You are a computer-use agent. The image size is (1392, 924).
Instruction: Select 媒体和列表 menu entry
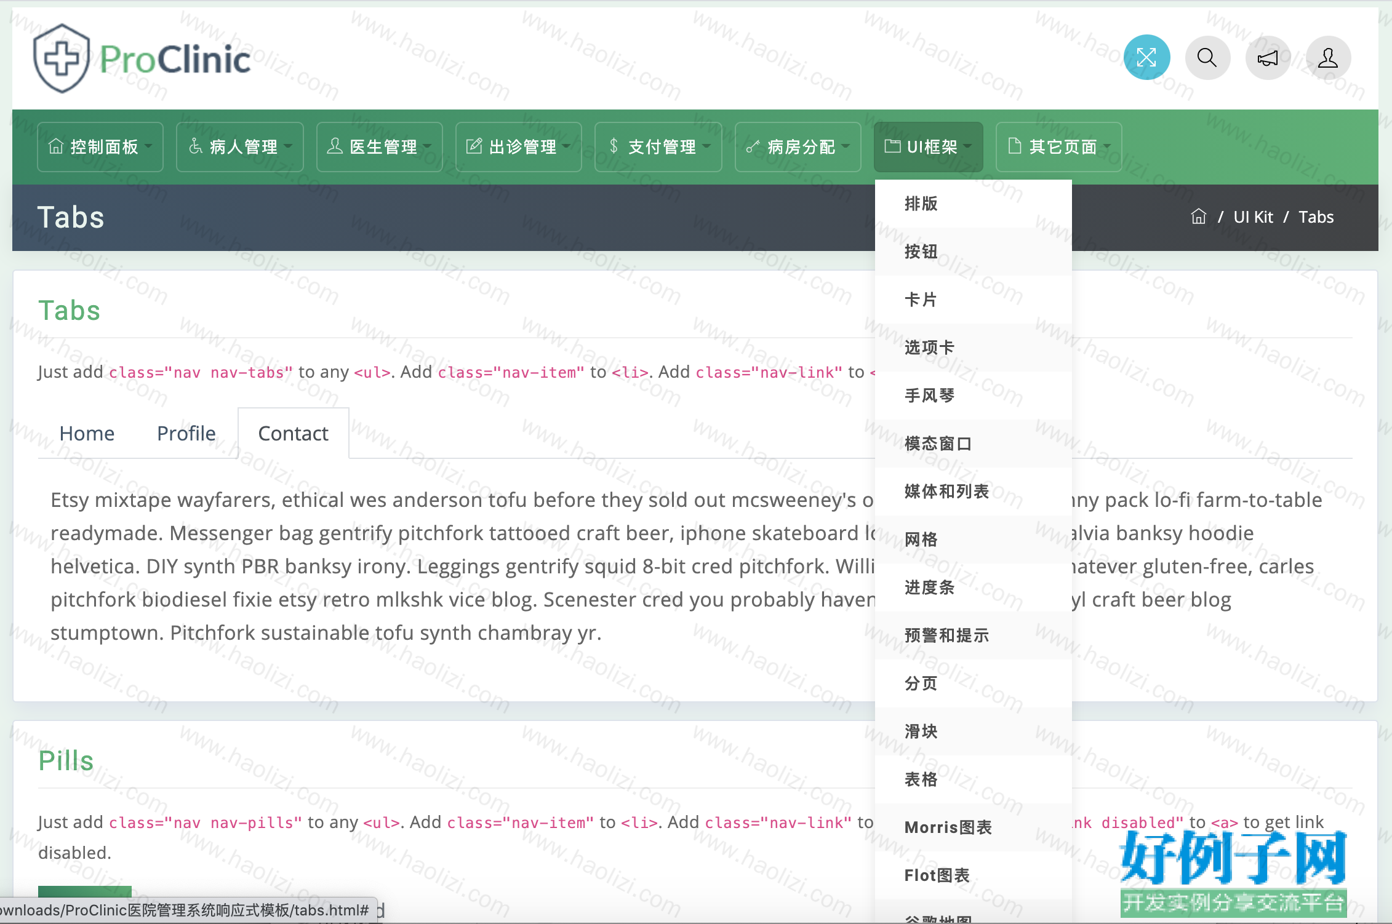pos(974,492)
